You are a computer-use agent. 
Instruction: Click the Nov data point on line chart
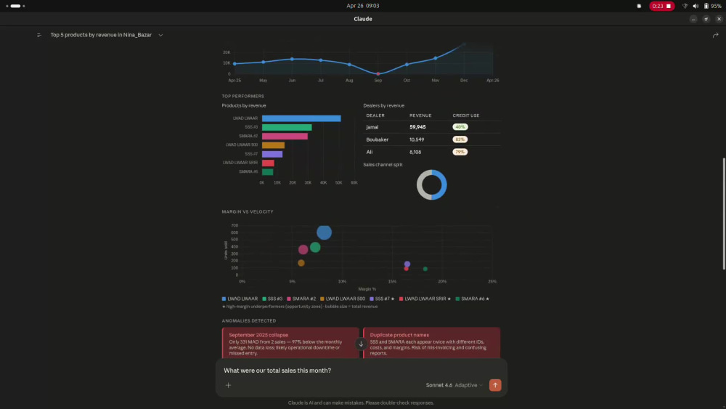[x=436, y=58]
